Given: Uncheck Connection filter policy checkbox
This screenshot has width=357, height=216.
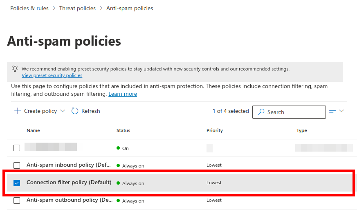Looking at the screenshot, I should [17, 183].
